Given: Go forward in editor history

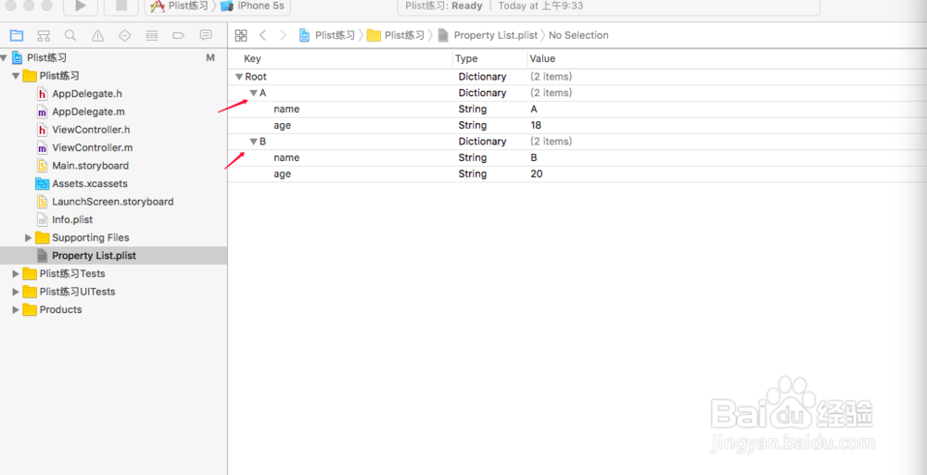Looking at the screenshot, I should pyautogui.click(x=283, y=35).
